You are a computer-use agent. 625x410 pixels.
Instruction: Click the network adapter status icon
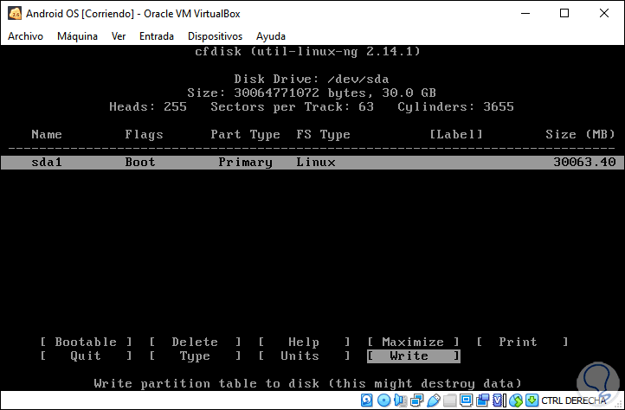pyautogui.click(x=417, y=400)
